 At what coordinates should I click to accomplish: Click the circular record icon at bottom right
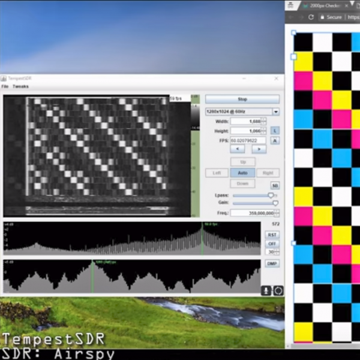coord(278,290)
